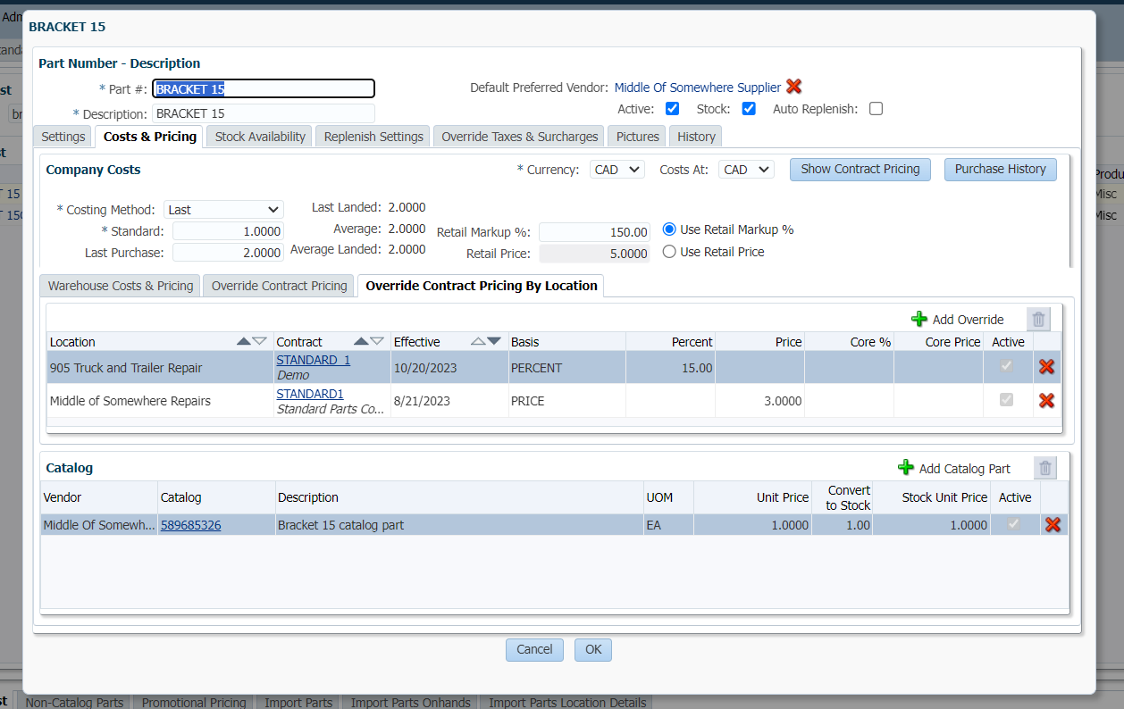Delete the Middle of Somewhere Repairs override
The image size is (1124, 709).
1046,401
